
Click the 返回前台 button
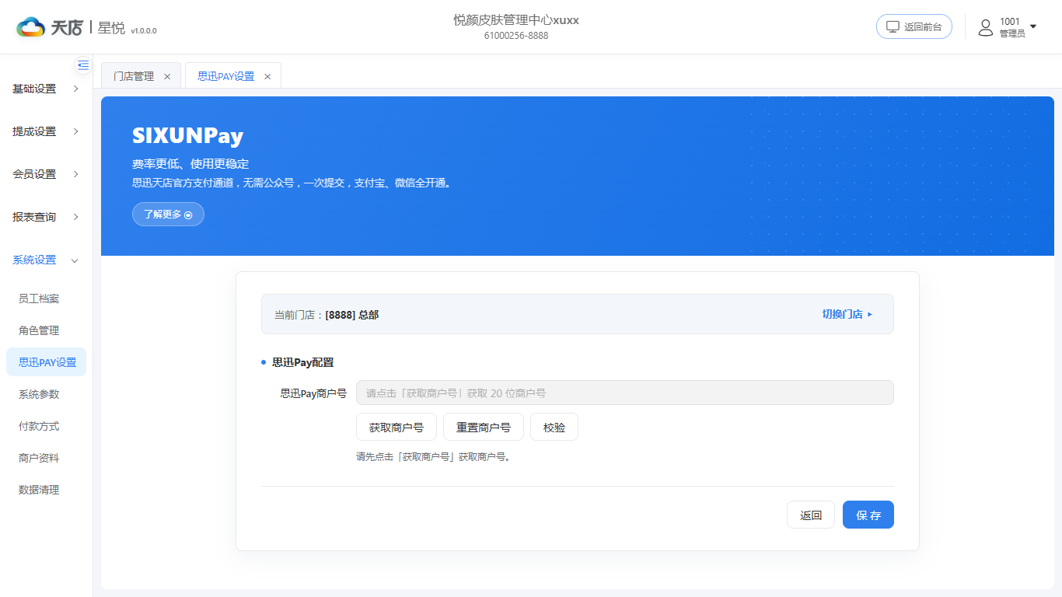[914, 26]
